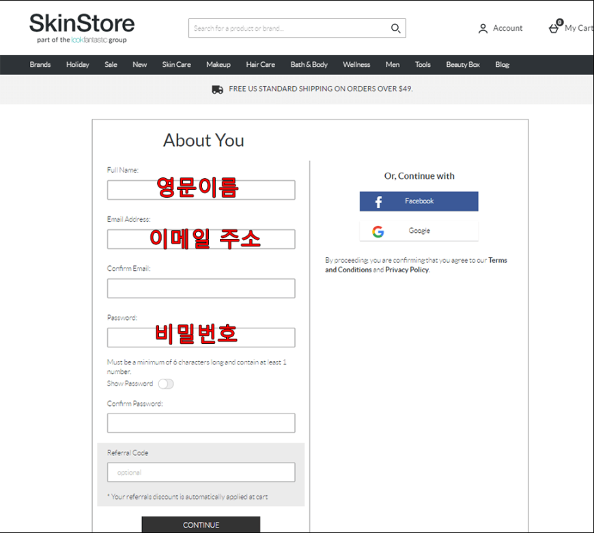Image resolution: width=594 pixels, height=533 pixels.
Task: Open the Bath & Body menu
Action: coord(309,65)
